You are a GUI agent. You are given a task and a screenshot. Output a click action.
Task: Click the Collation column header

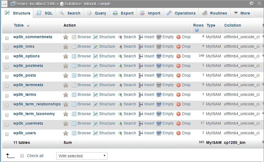click(x=233, y=25)
